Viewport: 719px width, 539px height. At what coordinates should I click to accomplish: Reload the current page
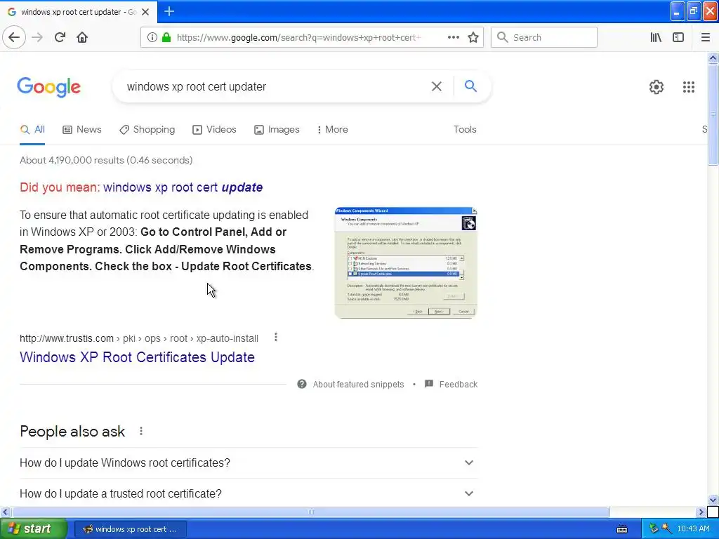pos(60,37)
